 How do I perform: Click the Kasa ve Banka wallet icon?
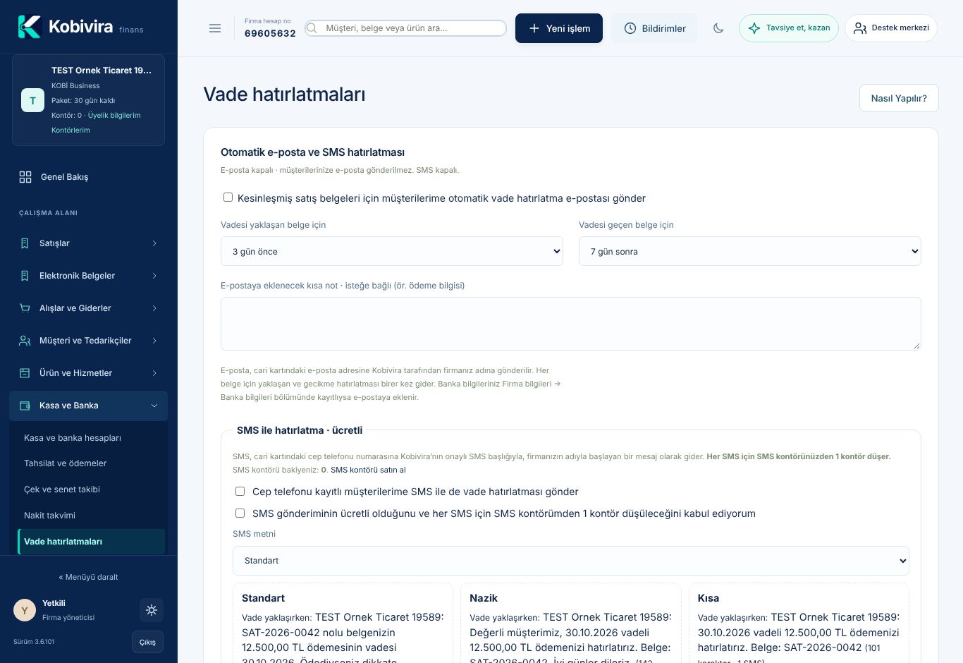pos(25,406)
